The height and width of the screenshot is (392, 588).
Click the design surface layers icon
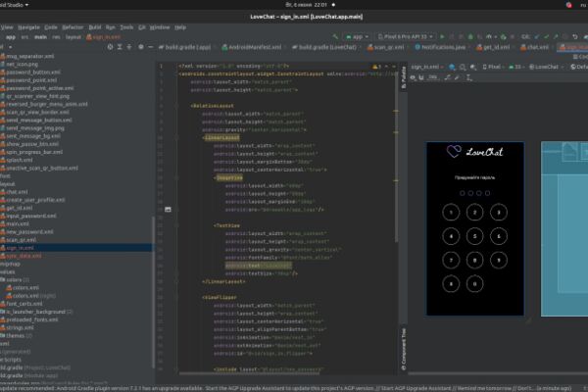pos(452,68)
